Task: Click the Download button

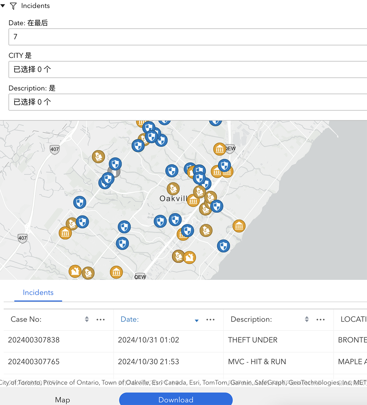Action: tap(176, 400)
